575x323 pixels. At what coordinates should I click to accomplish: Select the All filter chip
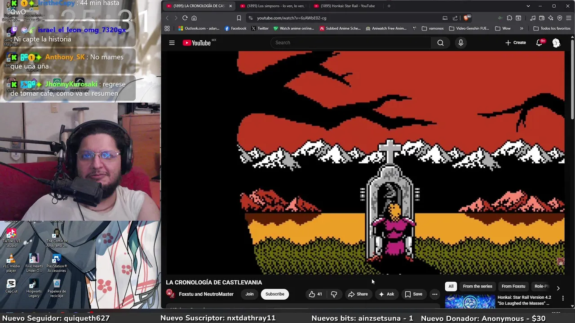451,286
